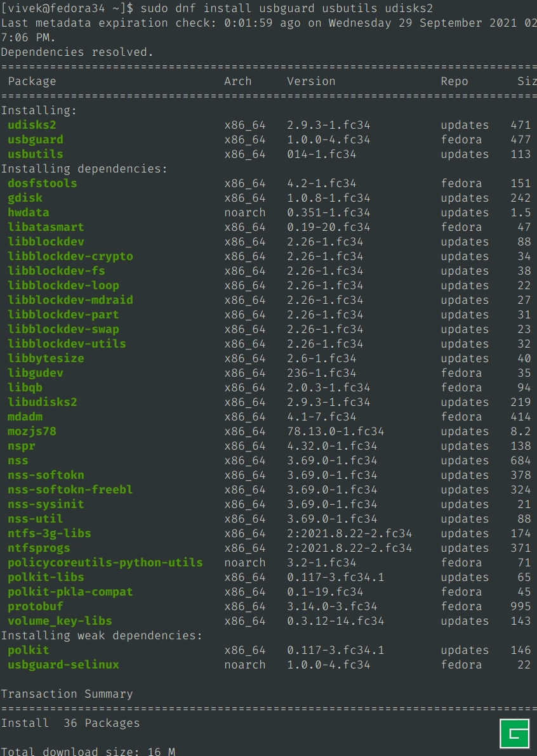Select the libblockdev-crypto package entry
Screen dimensions: 537x756
[x=70, y=256]
